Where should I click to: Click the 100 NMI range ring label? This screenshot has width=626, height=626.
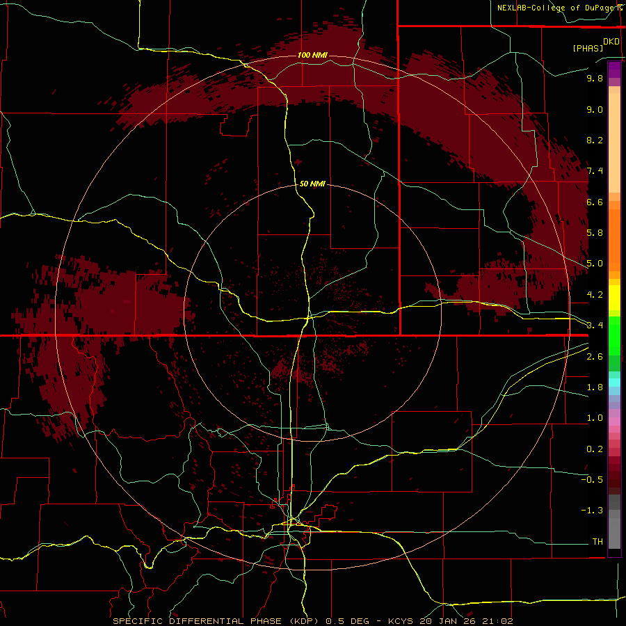coord(312,55)
